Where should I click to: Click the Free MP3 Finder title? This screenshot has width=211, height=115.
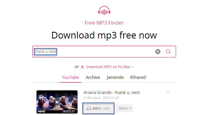click(x=104, y=23)
